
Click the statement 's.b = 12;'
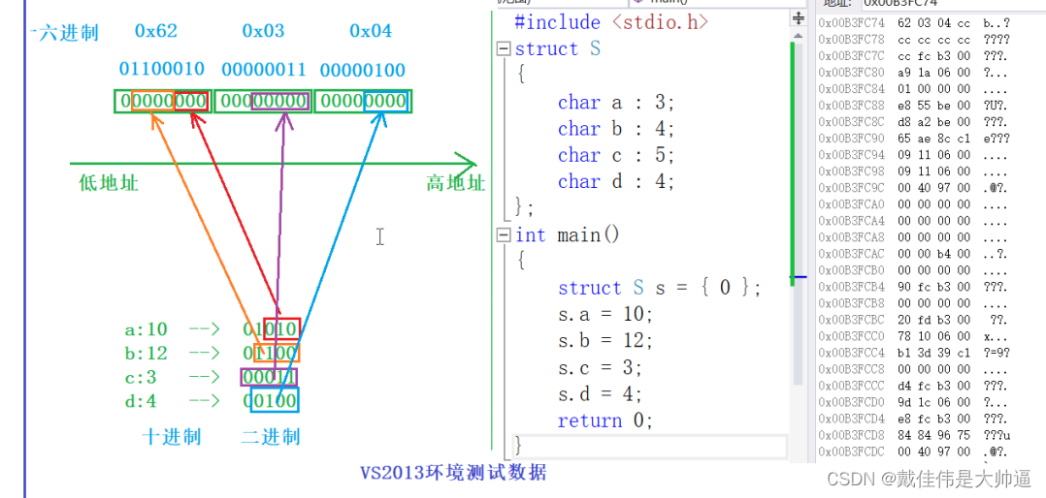coord(606,340)
